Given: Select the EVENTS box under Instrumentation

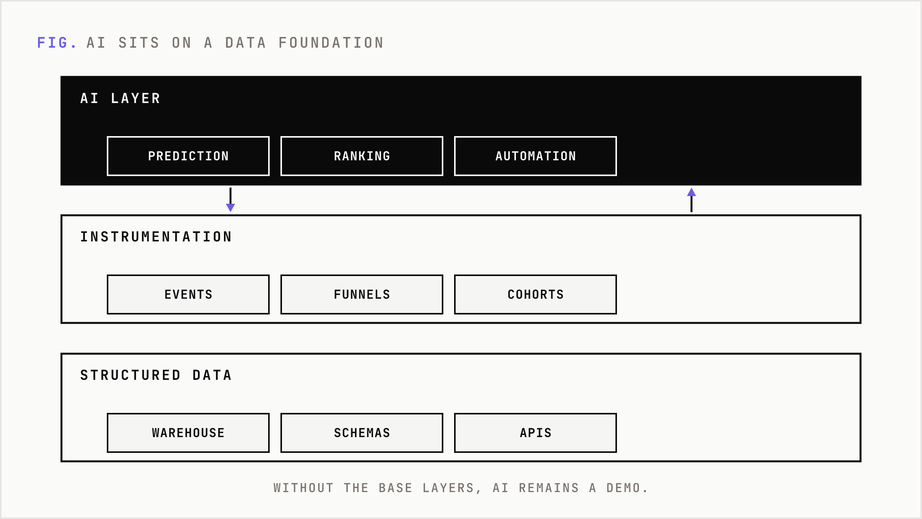Looking at the screenshot, I should pyautogui.click(x=188, y=294).
